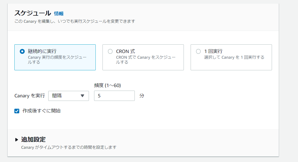Click the 作成後すぐに開始 label text
The width and height of the screenshot is (298, 162).
tap(41, 111)
